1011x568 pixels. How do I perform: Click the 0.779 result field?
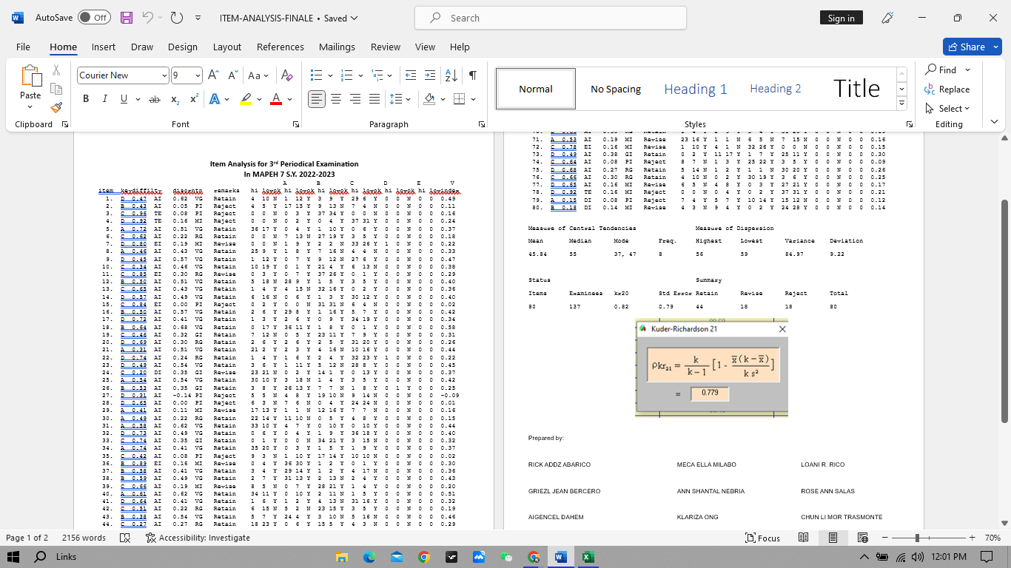click(710, 393)
